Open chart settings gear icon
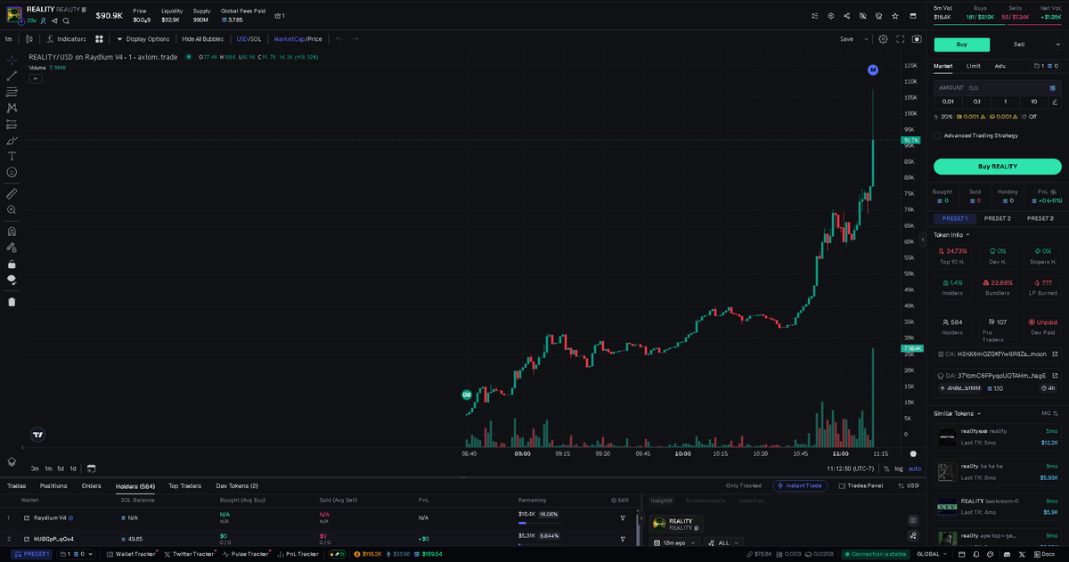 pyautogui.click(x=883, y=39)
